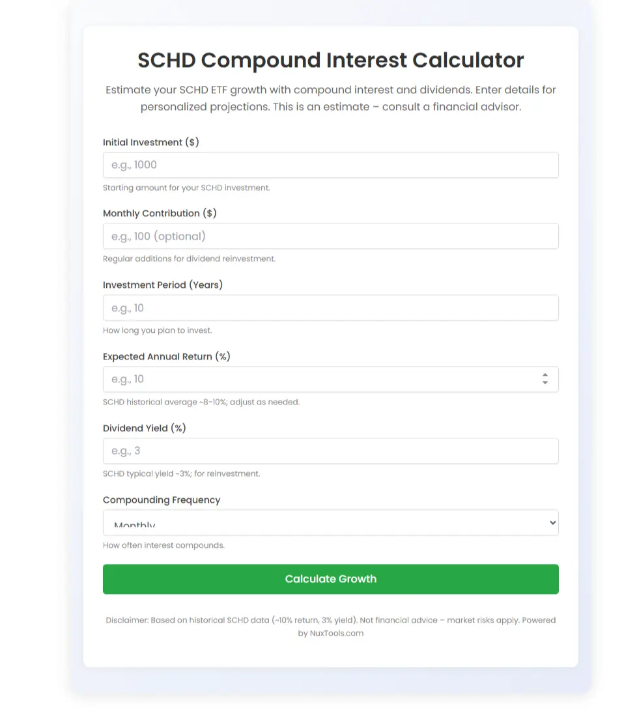Focus the Monthly Contribution input box
The width and height of the screenshot is (624, 719).
(330, 236)
